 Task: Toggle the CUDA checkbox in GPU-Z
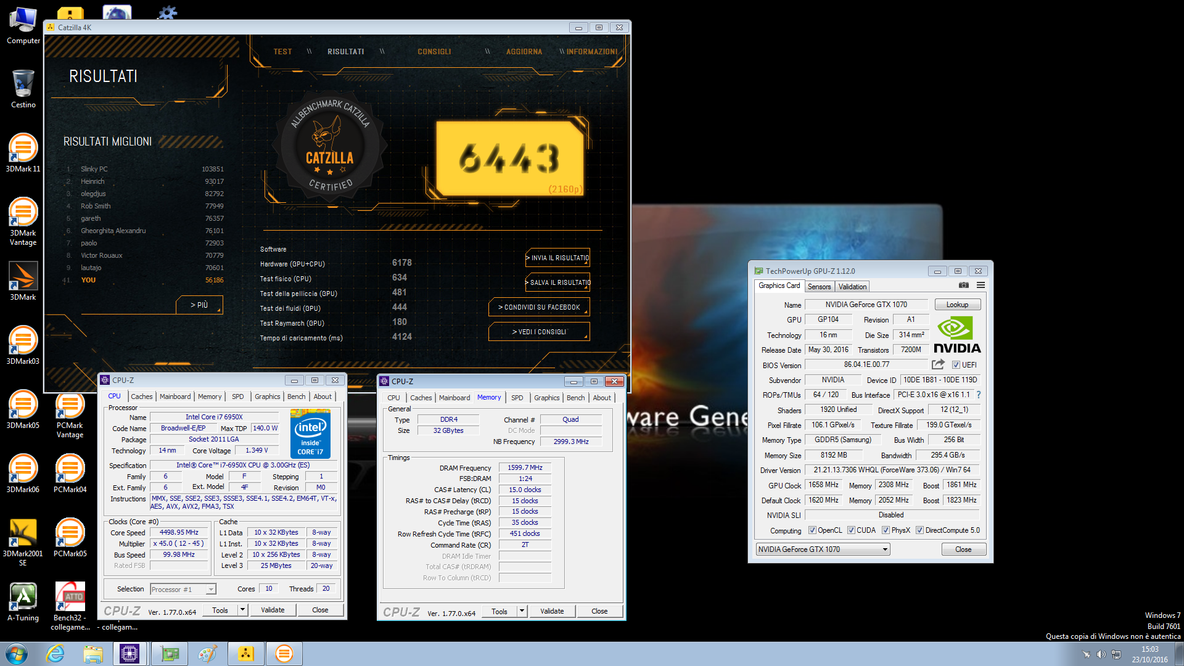tap(851, 530)
